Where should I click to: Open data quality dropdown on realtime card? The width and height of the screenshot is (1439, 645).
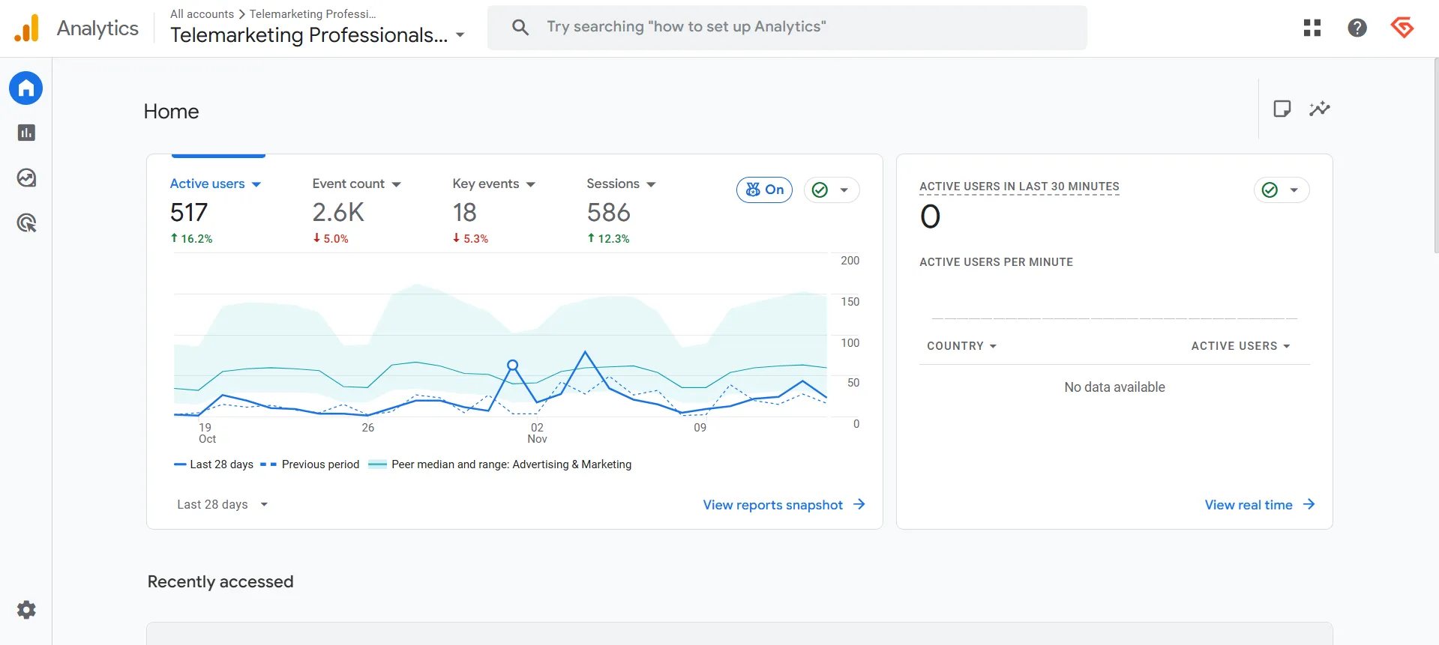click(1281, 190)
